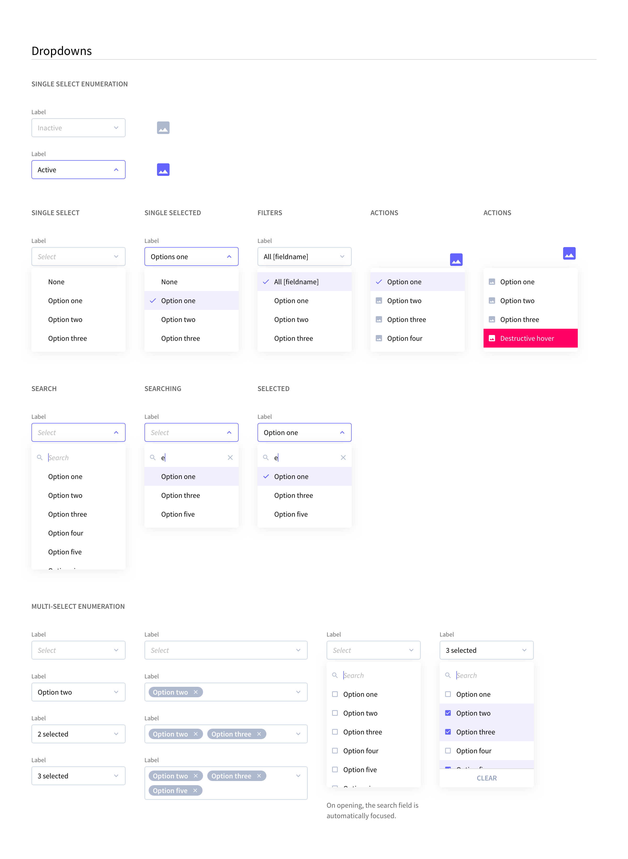Select Option three in the Selected results

coord(304,495)
